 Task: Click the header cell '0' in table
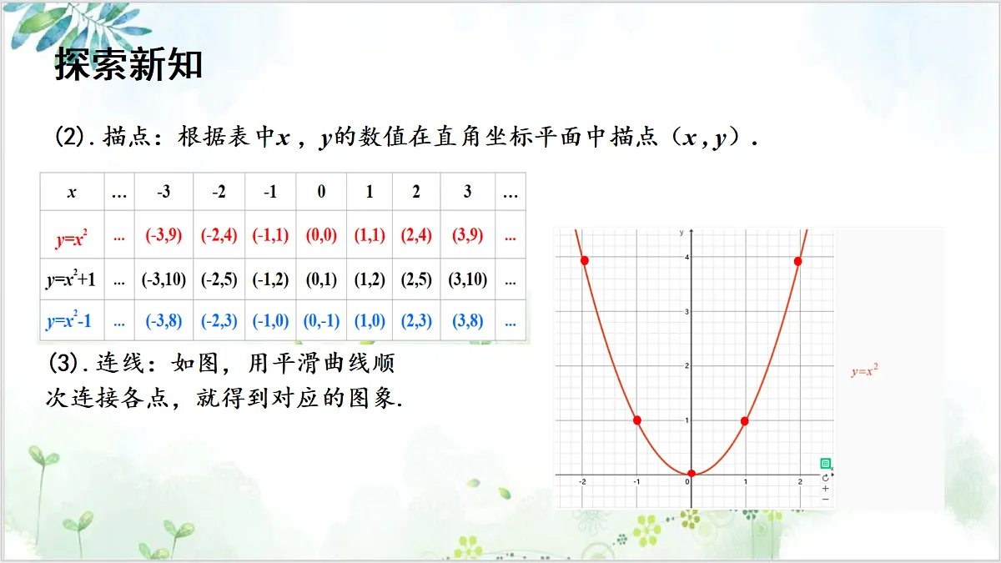point(321,192)
